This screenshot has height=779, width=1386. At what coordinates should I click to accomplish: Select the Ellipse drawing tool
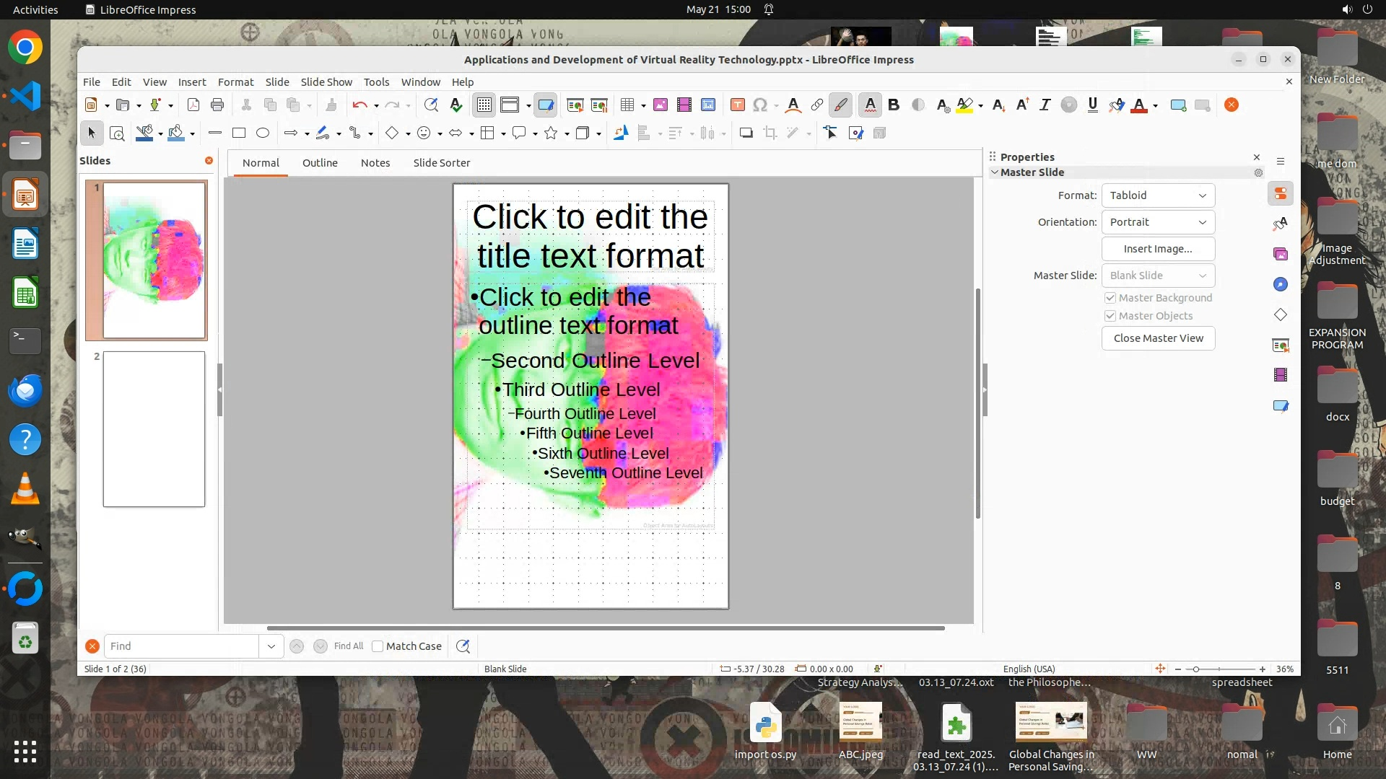click(x=263, y=133)
